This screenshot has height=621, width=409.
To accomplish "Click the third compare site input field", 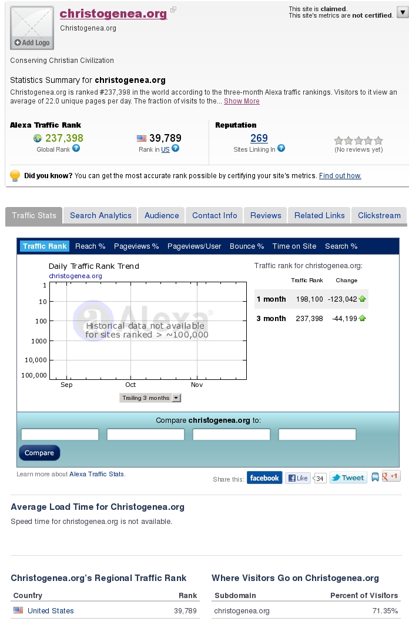I will click(x=232, y=435).
